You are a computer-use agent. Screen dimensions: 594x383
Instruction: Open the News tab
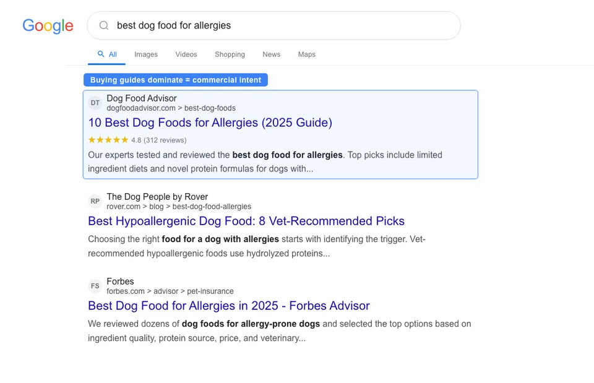(x=271, y=54)
